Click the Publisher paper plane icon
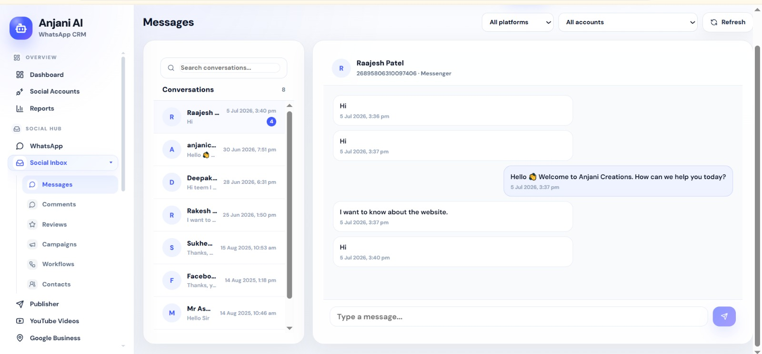 click(x=20, y=304)
